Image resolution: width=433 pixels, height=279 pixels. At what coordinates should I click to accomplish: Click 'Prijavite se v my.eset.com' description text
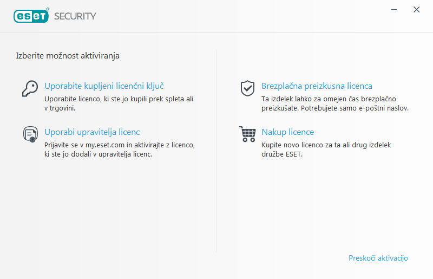[119, 146]
